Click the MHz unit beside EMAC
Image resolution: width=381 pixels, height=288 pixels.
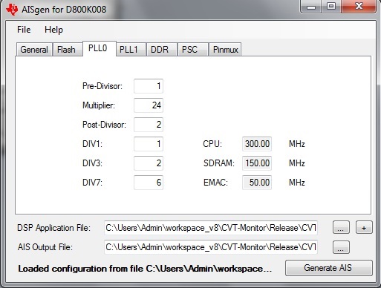(297, 183)
